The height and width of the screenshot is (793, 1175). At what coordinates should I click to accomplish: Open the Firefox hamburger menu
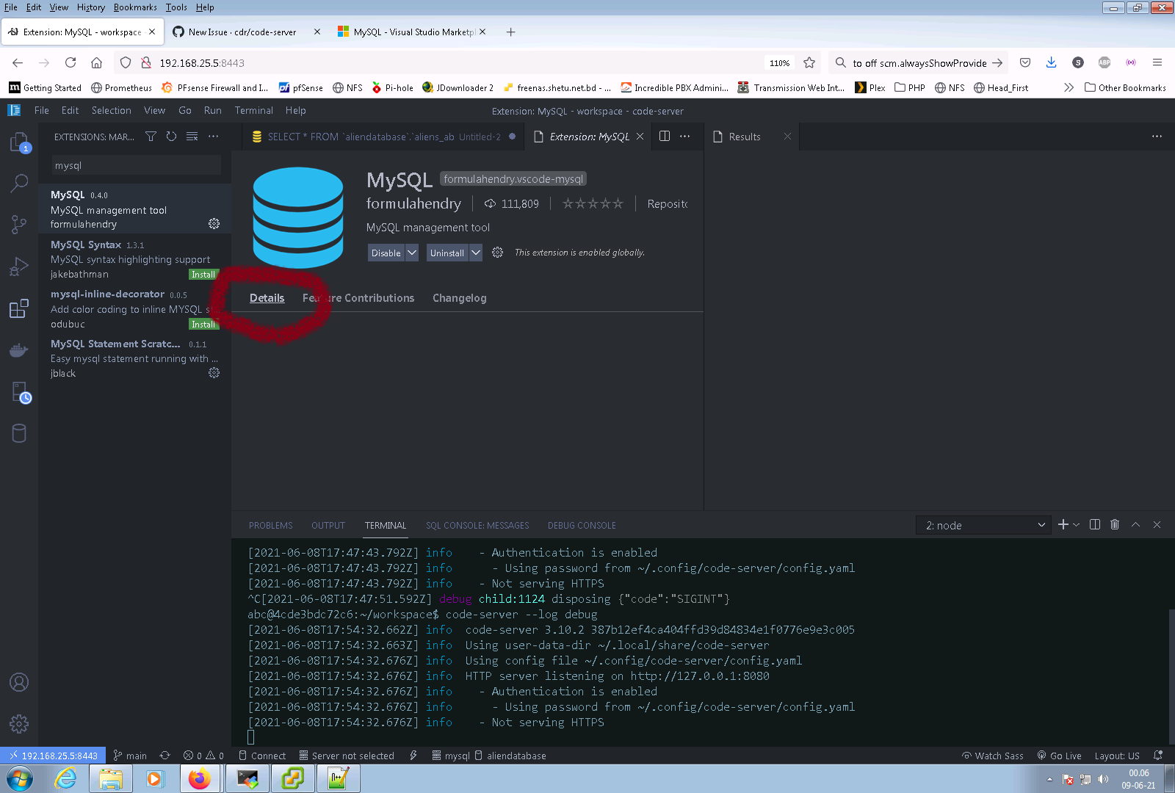1157,63
